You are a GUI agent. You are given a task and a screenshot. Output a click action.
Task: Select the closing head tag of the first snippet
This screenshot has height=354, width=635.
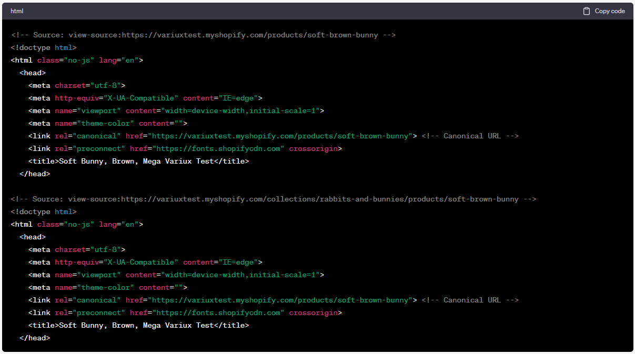pyautogui.click(x=35, y=174)
